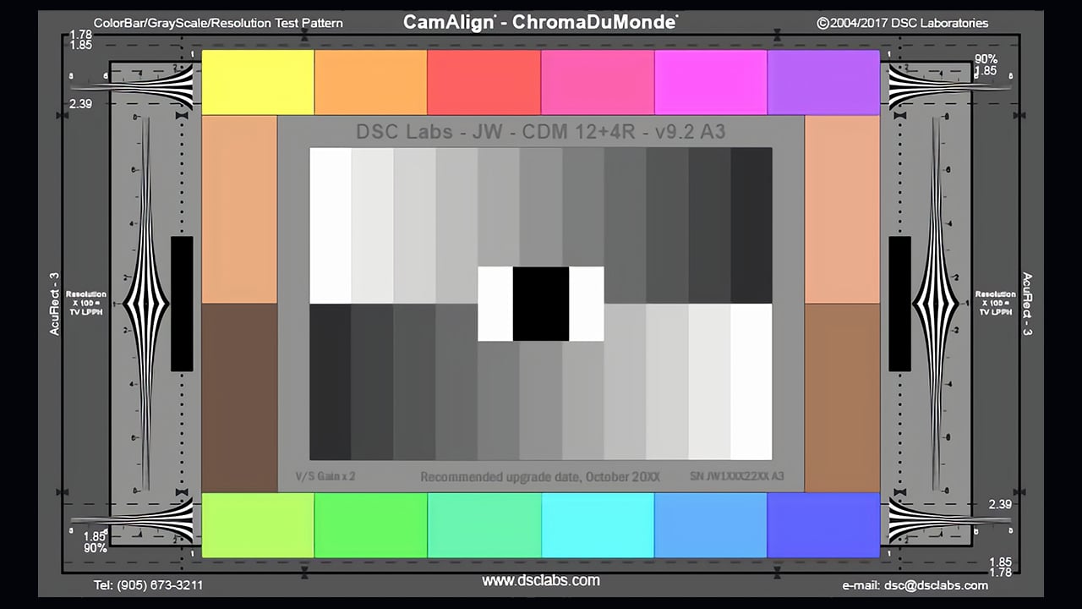Click the right-side vertical resolution trumpet pattern
1082x609 pixels.
(934, 304)
